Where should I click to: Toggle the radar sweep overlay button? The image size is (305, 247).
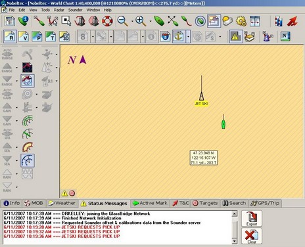click(28, 160)
